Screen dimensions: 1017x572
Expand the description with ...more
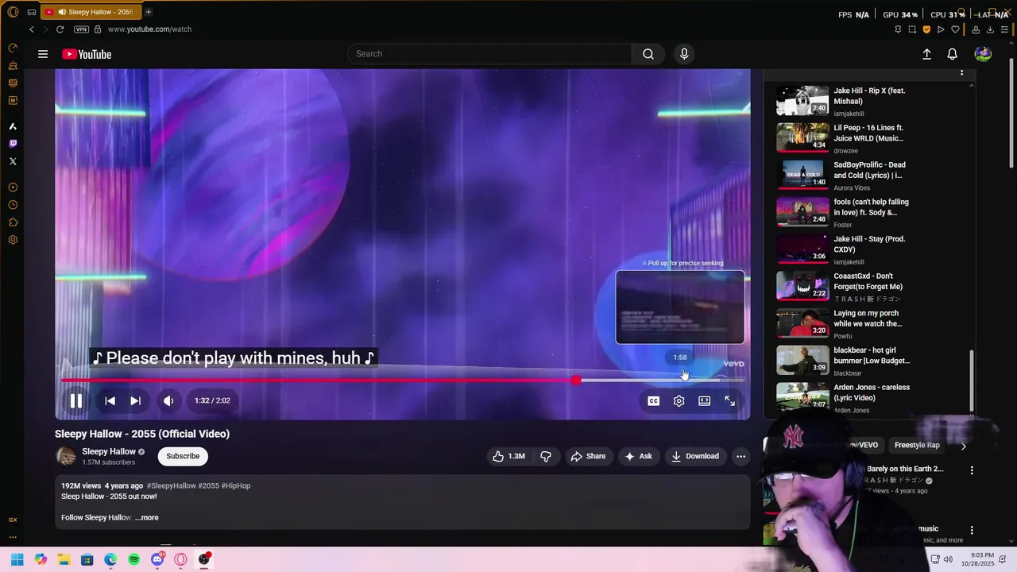(x=147, y=518)
